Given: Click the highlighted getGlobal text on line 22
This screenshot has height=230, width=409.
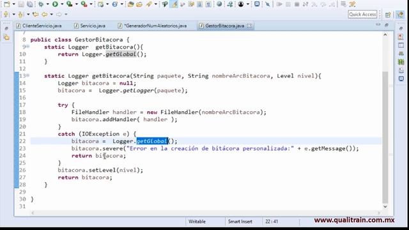Looking at the screenshot, I should (152, 141).
